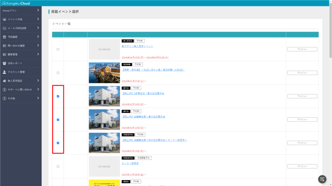Open the 分析レポート menu label
This screenshot has height=186, width=332.
(15, 63)
